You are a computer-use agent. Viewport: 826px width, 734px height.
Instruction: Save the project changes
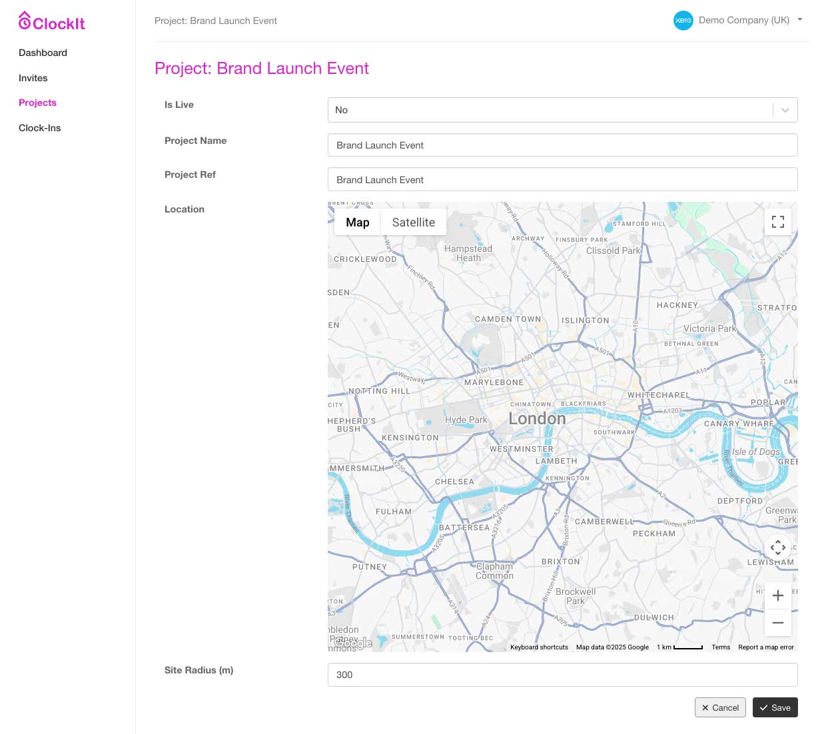tap(775, 707)
